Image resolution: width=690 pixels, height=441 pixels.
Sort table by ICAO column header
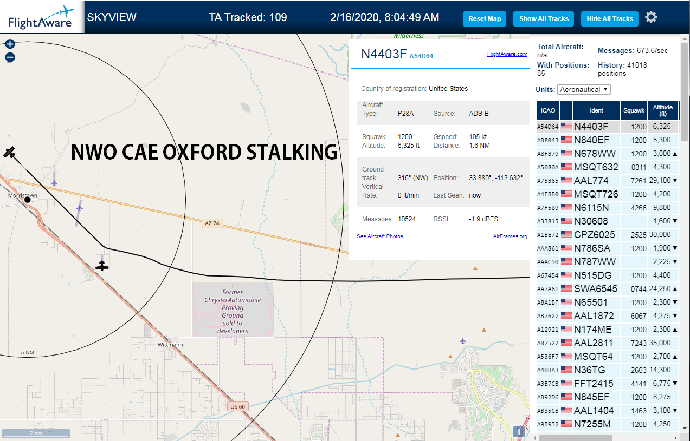[x=548, y=110]
